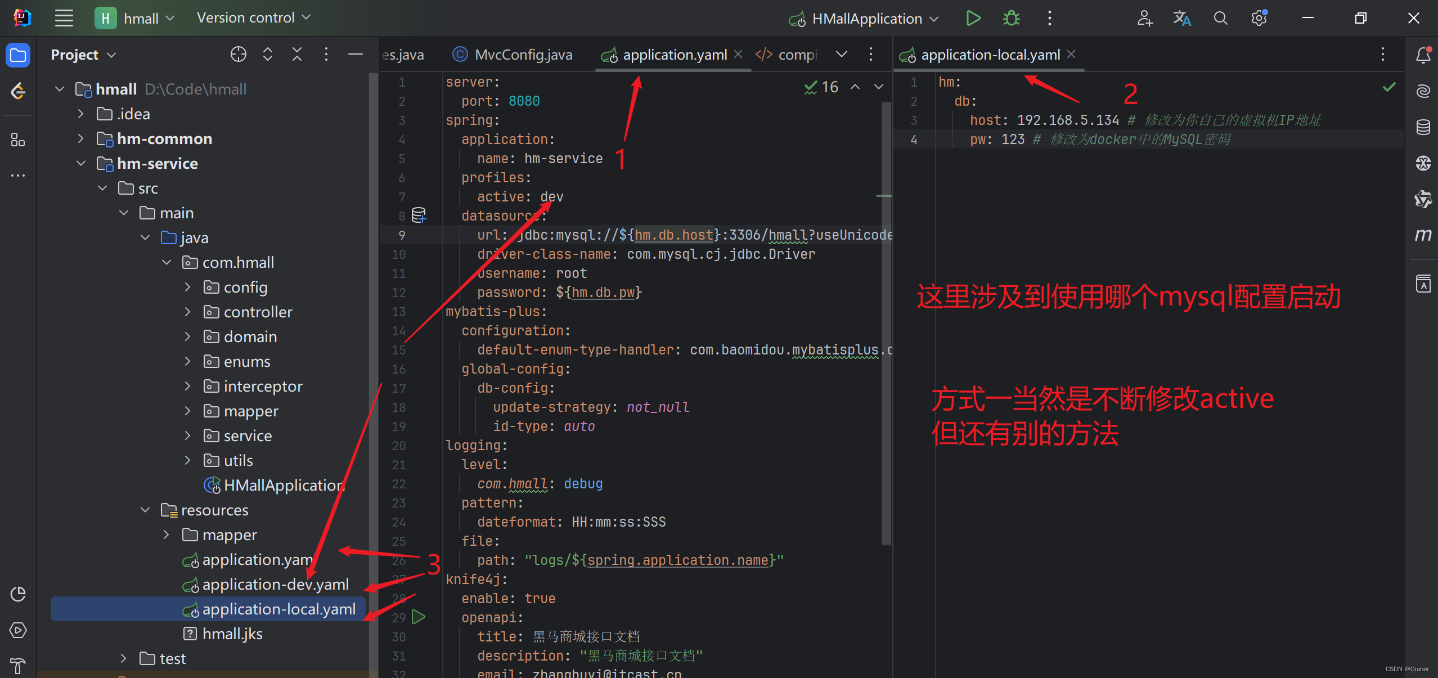Open Notifications bell icon
This screenshot has width=1438, height=678.
pos(1423,55)
